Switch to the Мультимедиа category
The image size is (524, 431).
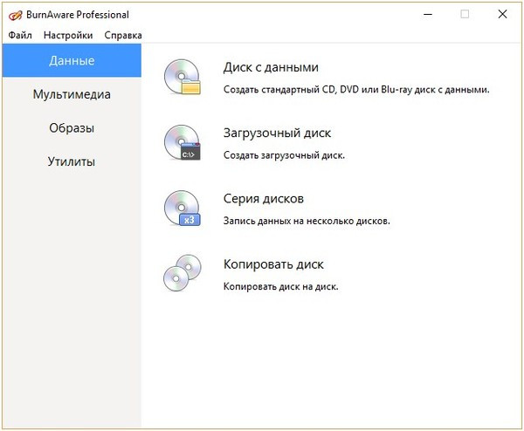pyautogui.click(x=72, y=94)
